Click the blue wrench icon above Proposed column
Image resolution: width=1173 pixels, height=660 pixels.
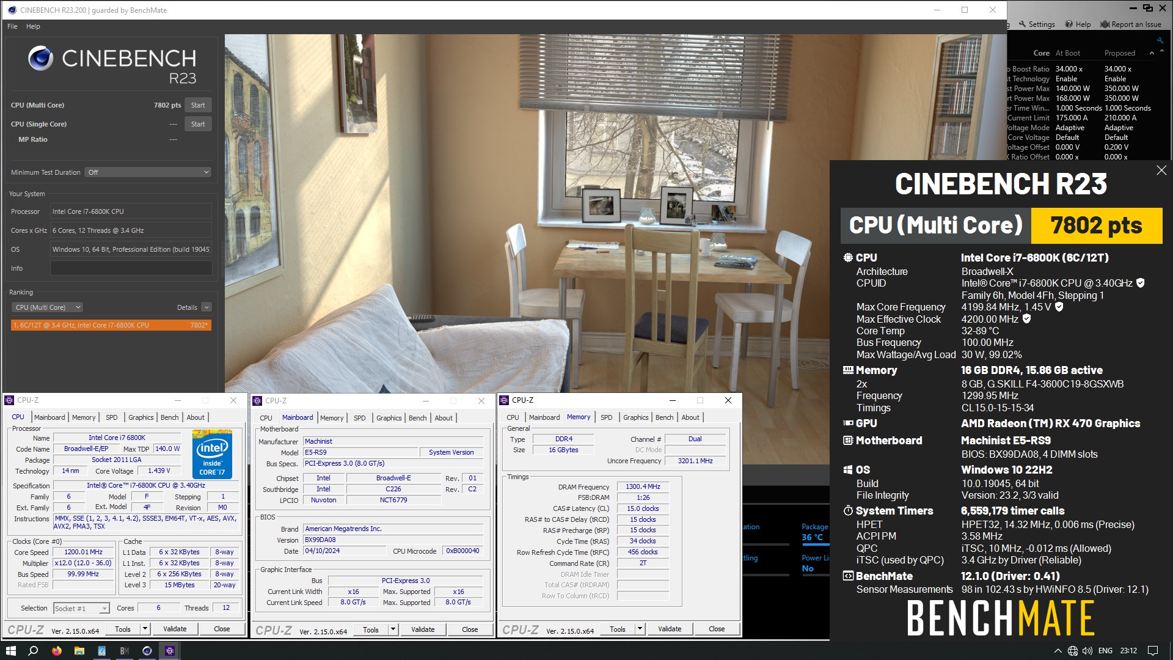coord(1160,41)
